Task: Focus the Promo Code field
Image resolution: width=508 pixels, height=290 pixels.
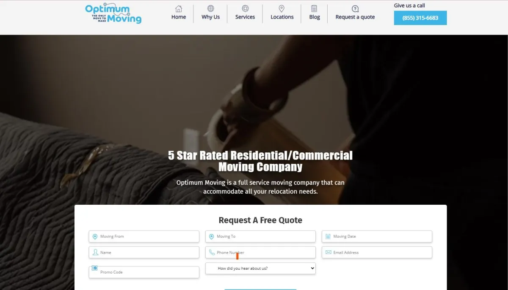Action: point(144,272)
